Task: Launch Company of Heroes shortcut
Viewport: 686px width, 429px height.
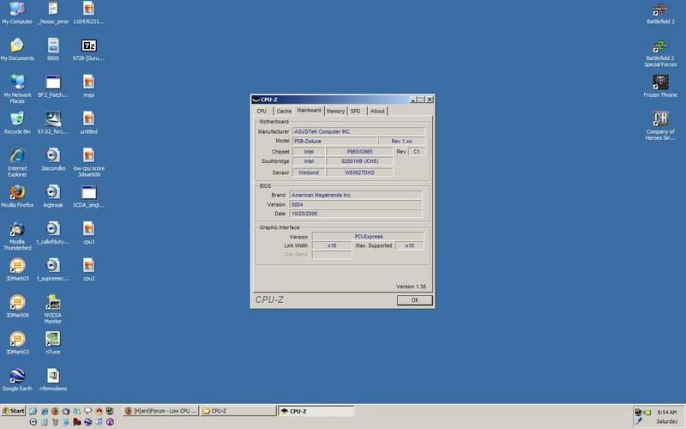Action: click(660, 125)
